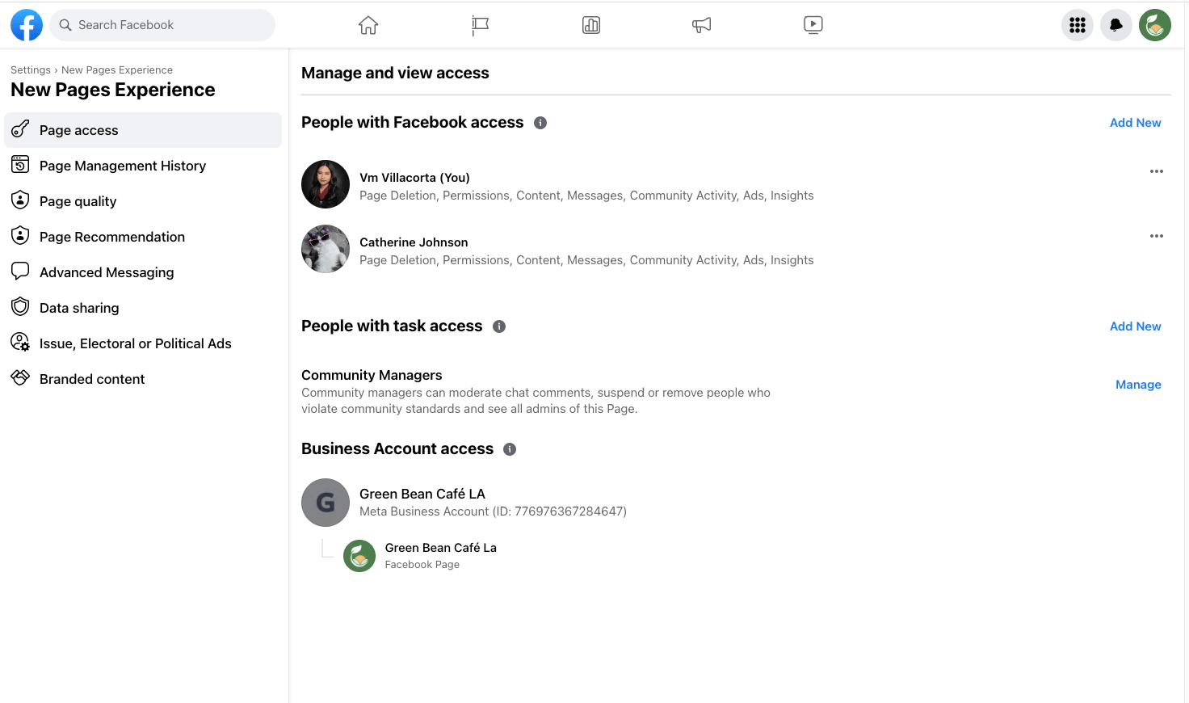Show info about People with Facebook access

(540, 123)
